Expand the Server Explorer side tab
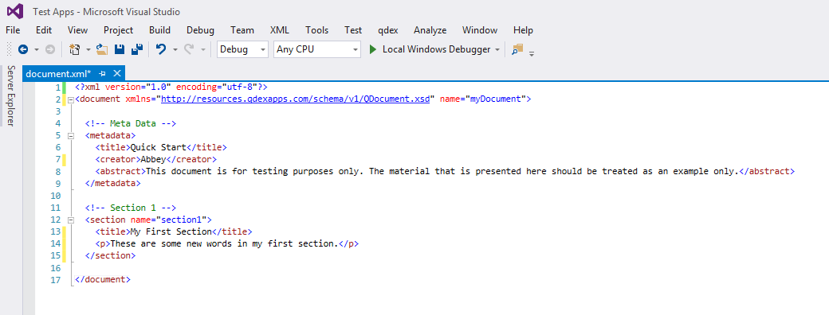829x315 pixels. 11,95
